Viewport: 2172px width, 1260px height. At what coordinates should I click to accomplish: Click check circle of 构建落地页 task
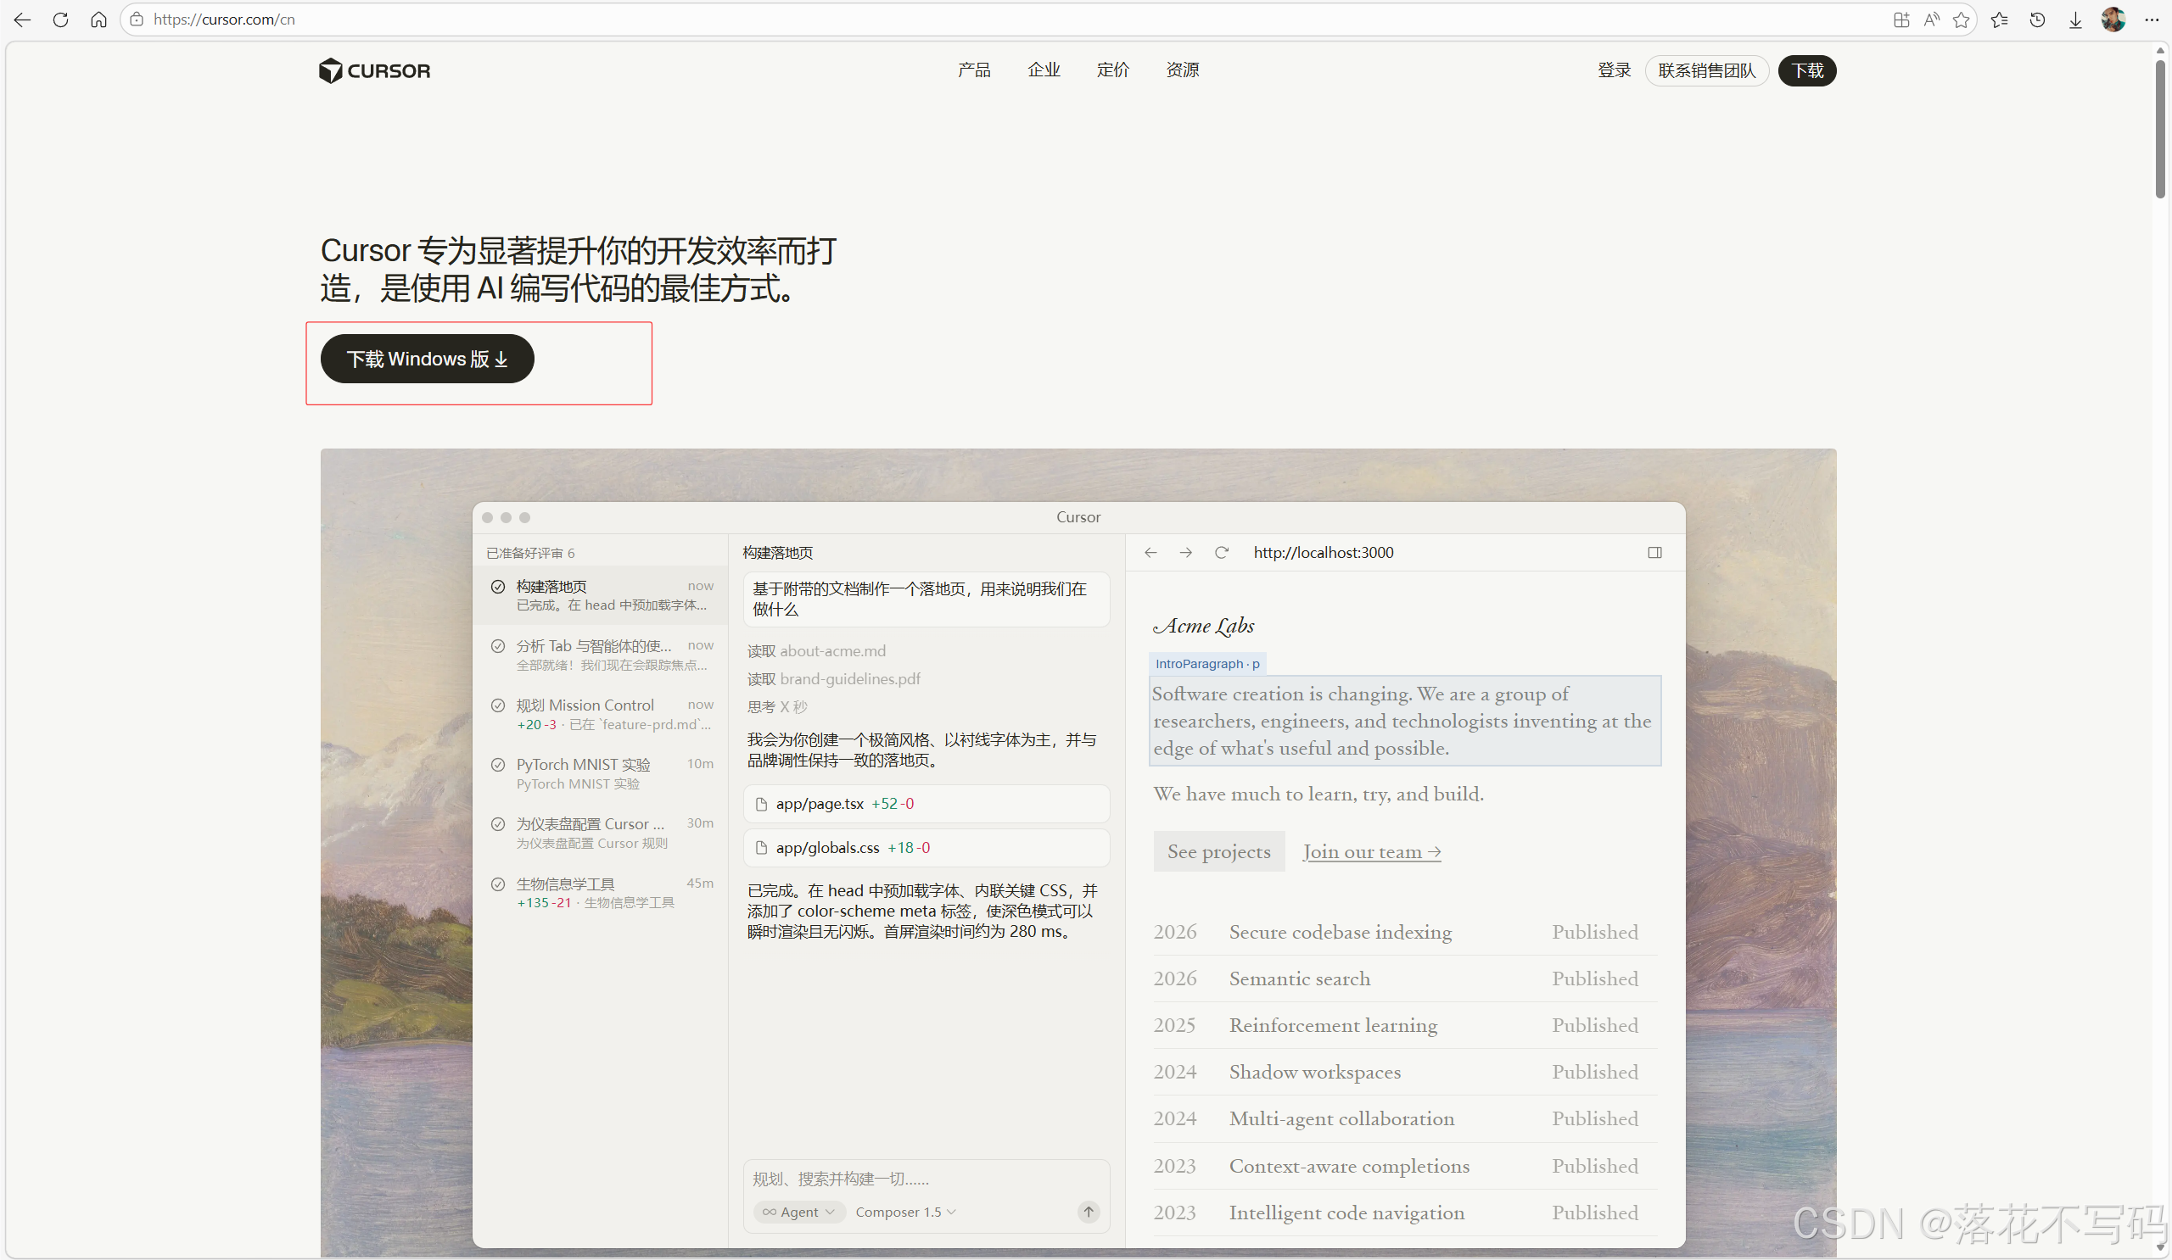click(498, 587)
